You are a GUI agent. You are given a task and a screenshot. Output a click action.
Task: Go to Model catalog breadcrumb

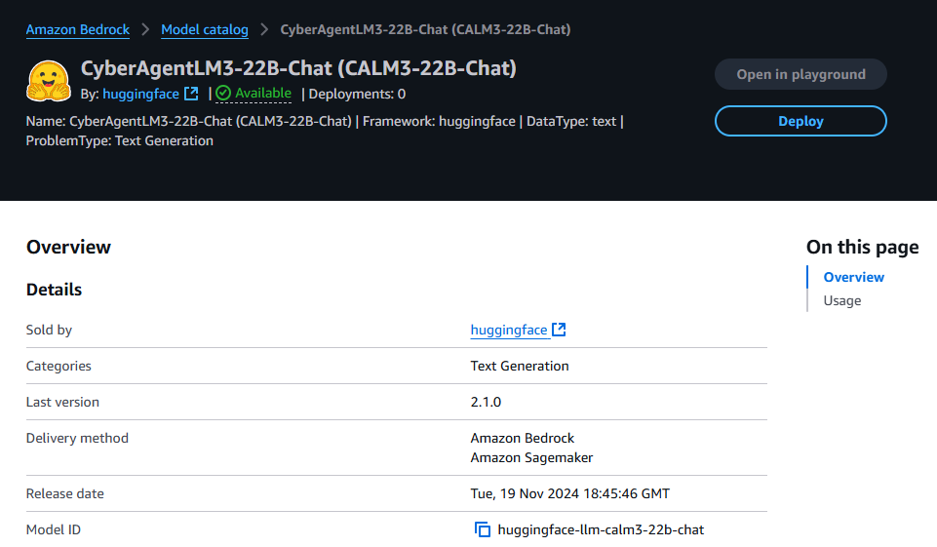click(205, 29)
